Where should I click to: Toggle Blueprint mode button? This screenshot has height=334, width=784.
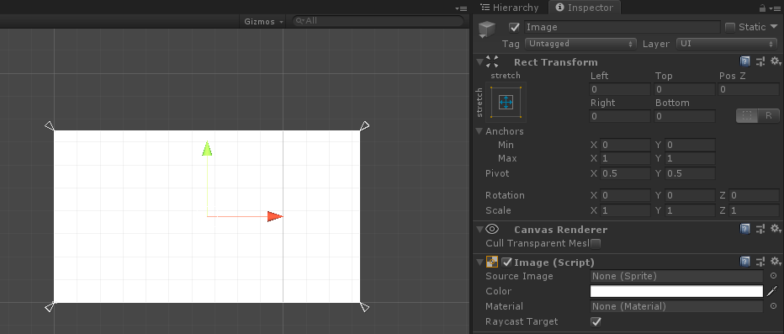(x=747, y=115)
